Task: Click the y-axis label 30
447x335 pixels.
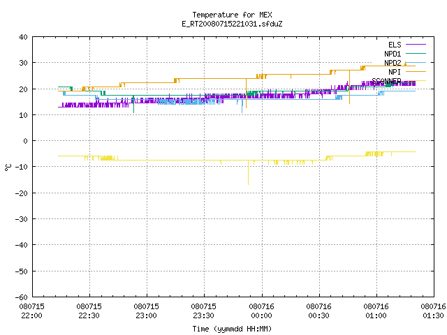Action: [23, 63]
